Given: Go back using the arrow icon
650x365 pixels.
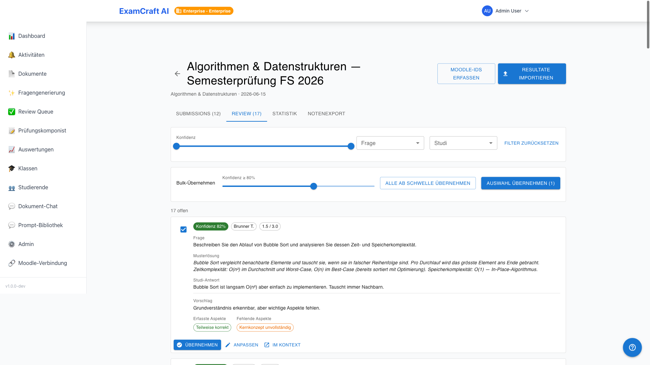Looking at the screenshot, I should 177,74.
